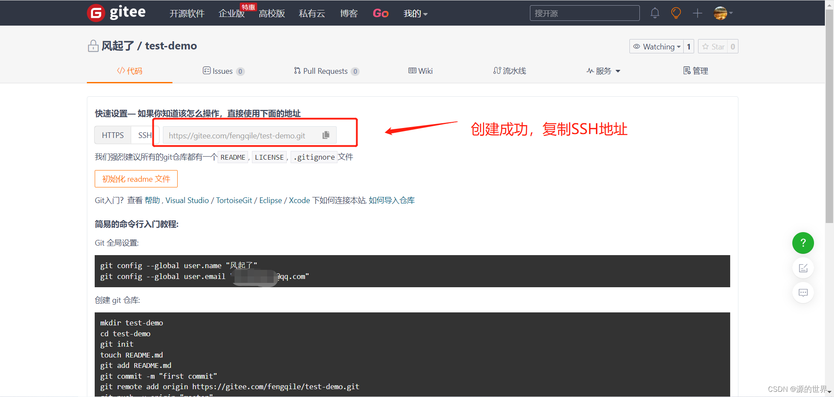The width and height of the screenshot is (834, 397).
Task: Click the Go link in navigation
Action: [x=381, y=13]
